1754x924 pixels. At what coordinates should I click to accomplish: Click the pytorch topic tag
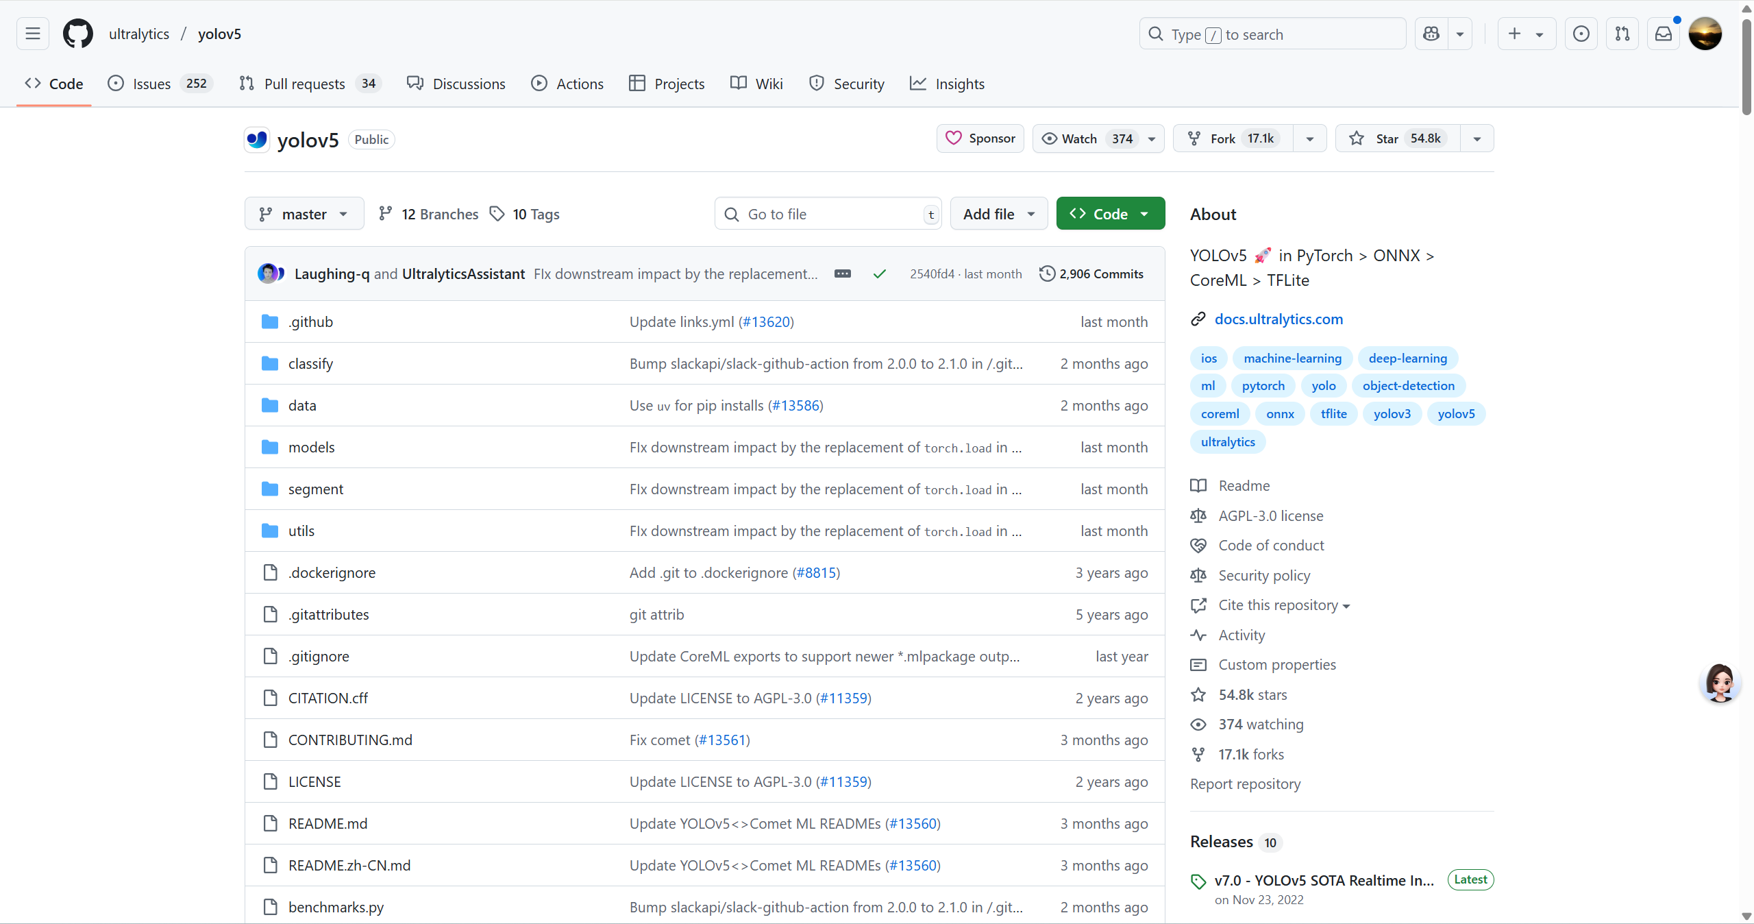pyautogui.click(x=1263, y=386)
